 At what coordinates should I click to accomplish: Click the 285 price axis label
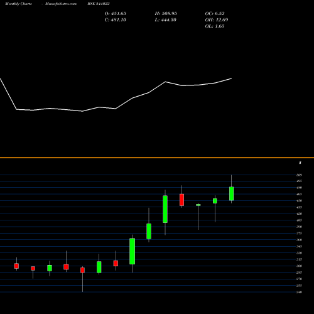pyautogui.click(x=299, y=273)
